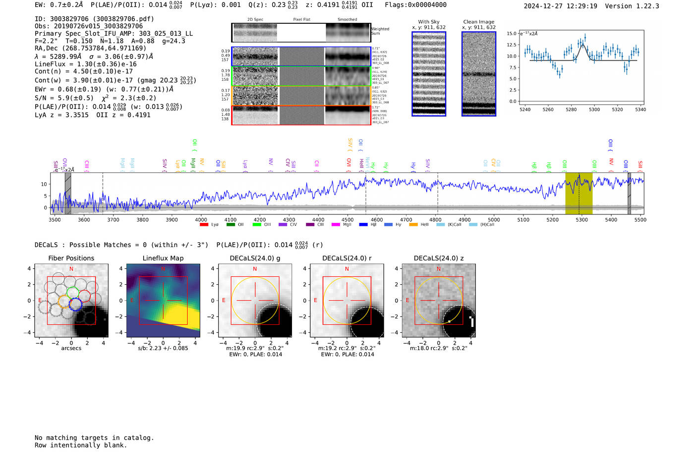Click the Gaussian emission line fit plot
Screen dimensions: 694x472
pos(581,68)
